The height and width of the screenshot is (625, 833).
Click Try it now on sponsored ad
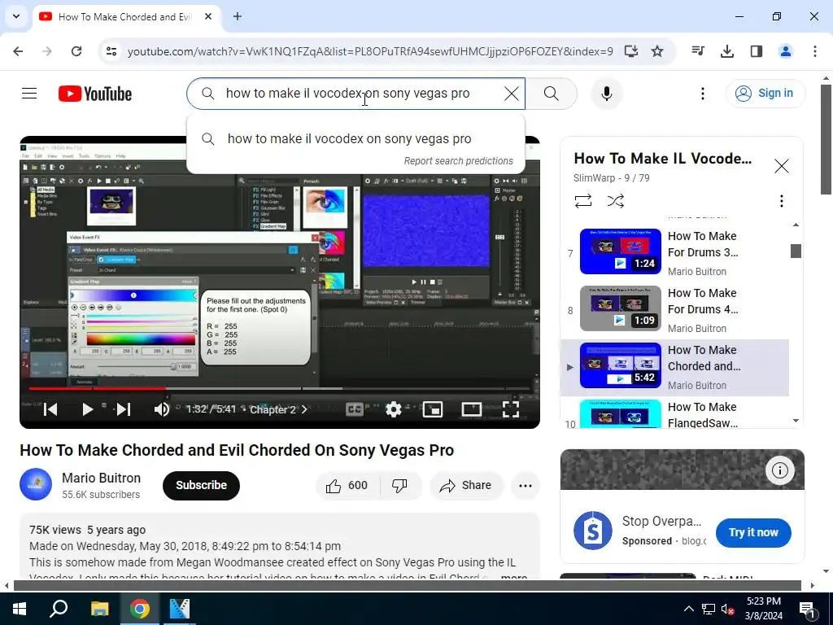click(x=752, y=532)
